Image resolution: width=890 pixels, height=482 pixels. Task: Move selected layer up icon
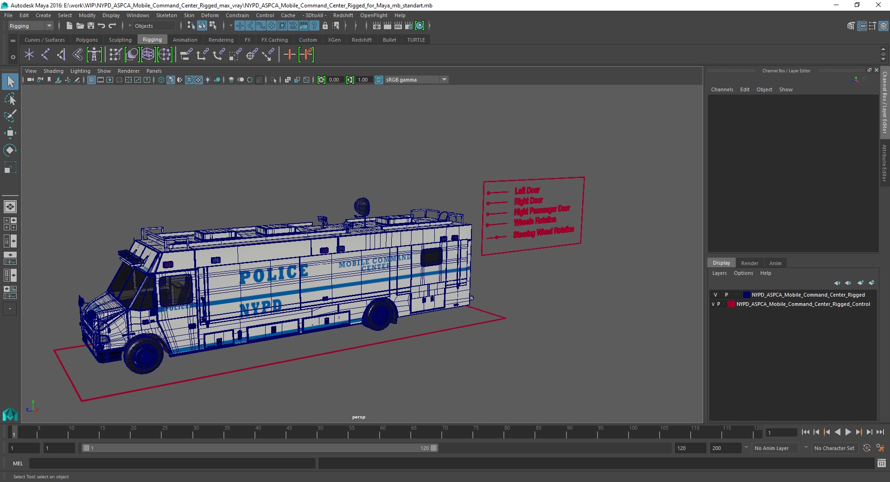(x=837, y=283)
